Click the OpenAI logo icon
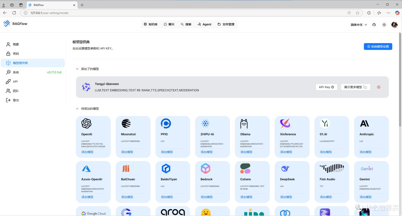 pyautogui.click(x=86, y=123)
